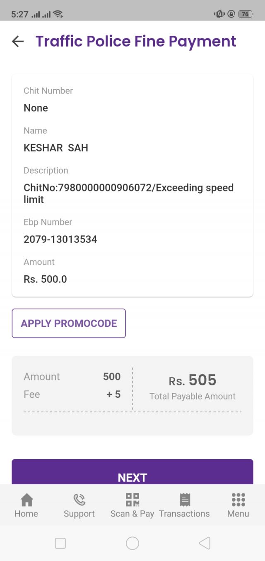
Task: Open the Home screen icon
Action: (26, 500)
